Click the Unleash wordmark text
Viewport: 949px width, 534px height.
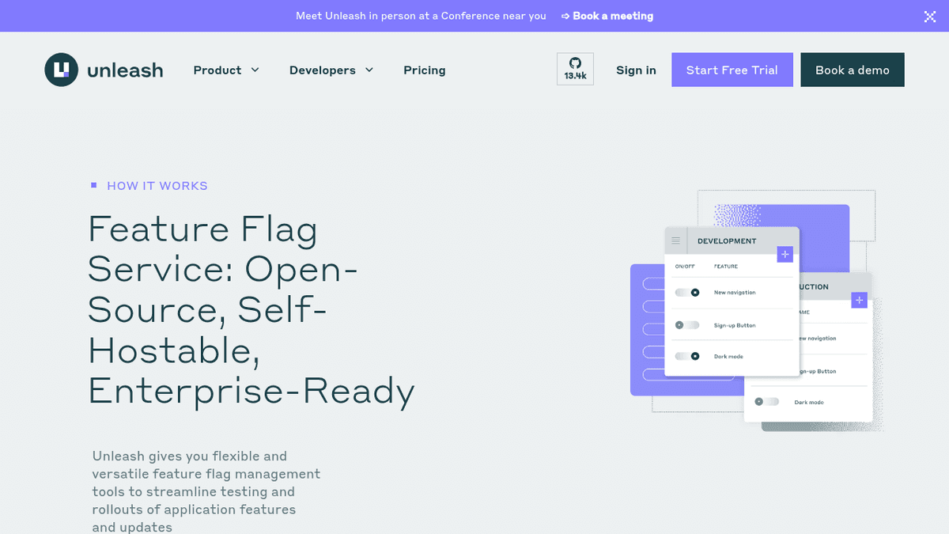(x=125, y=70)
